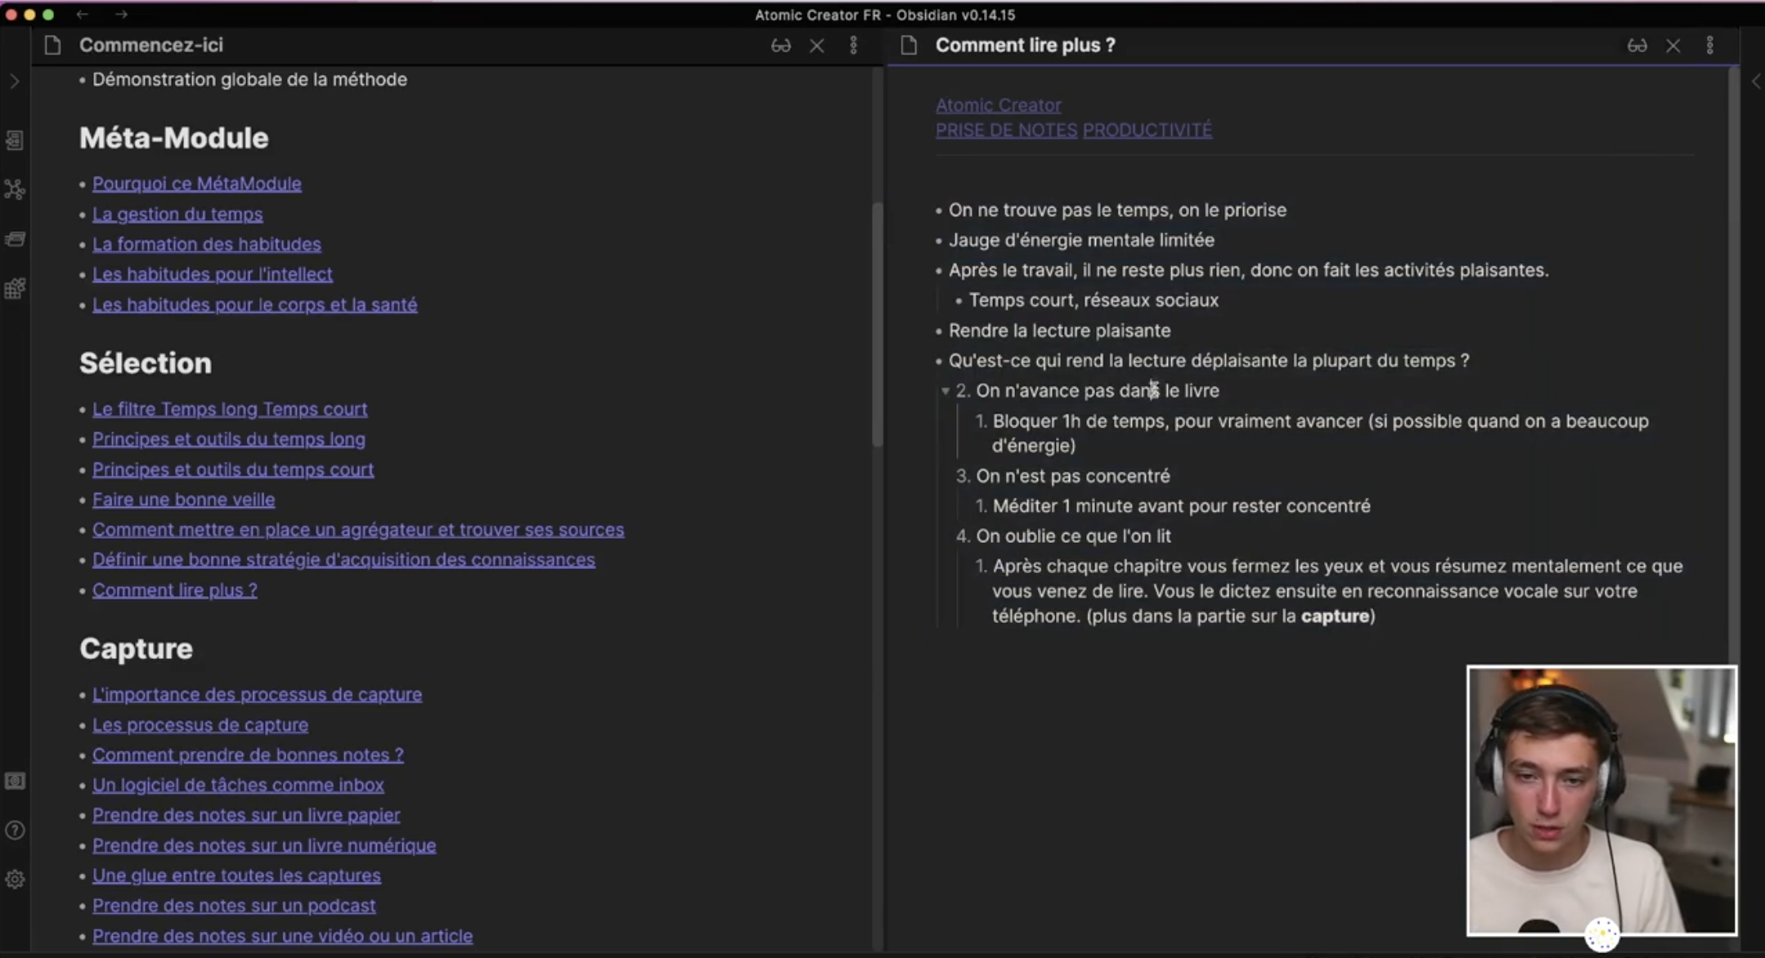Click the left pane vertical scrollbar
Image resolution: width=1765 pixels, height=958 pixels.
pos(878,323)
